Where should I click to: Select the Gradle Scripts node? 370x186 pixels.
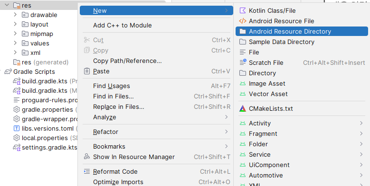34,72
